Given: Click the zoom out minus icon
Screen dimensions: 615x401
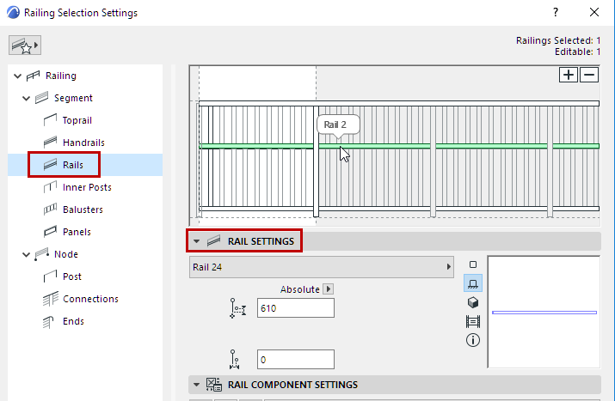Looking at the screenshot, I should point(589,75).
